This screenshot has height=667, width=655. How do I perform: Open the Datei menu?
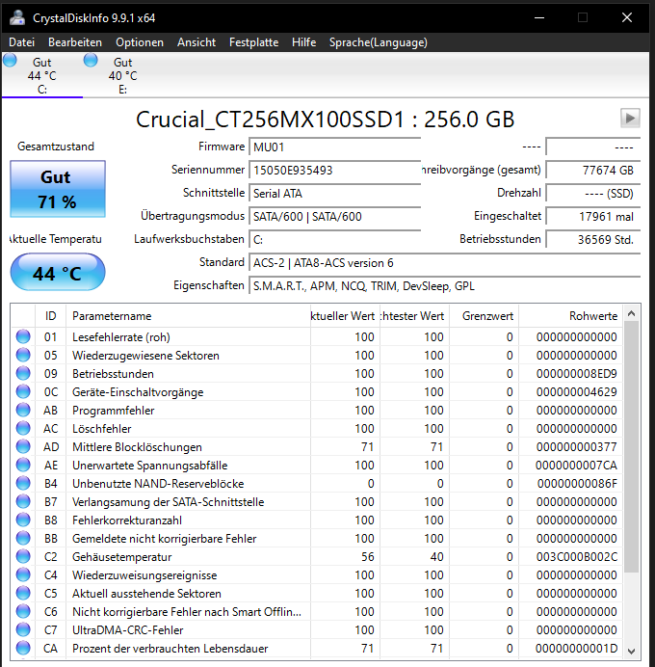(x=22, y=42)
